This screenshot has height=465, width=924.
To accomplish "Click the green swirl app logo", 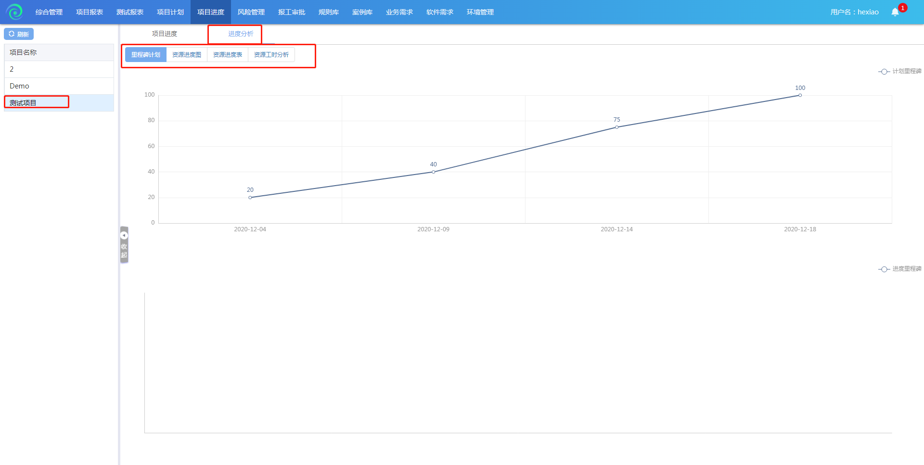I will pyautogui.click(x=14, y=12).
